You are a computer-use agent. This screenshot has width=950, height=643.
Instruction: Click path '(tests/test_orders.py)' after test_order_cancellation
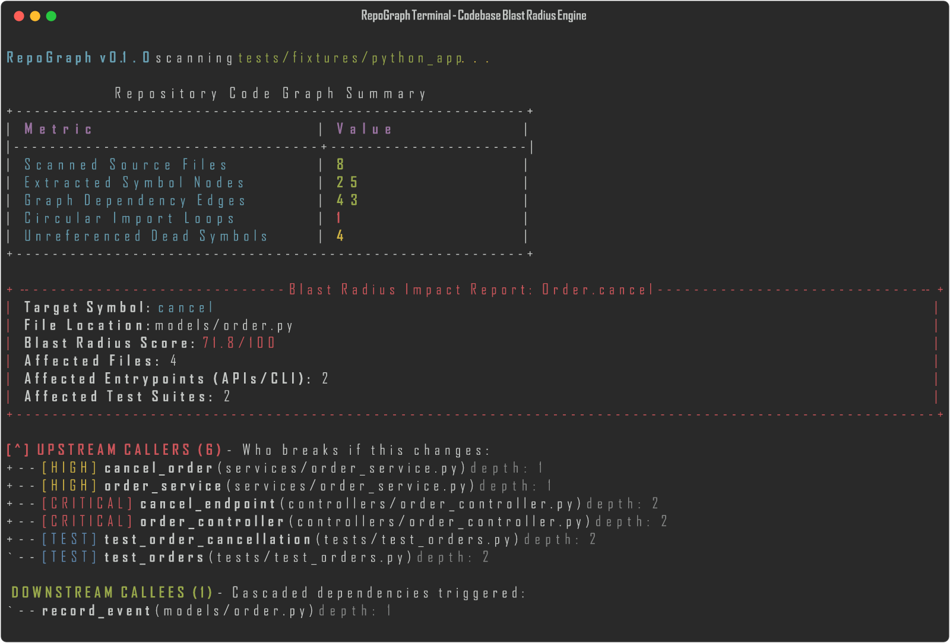pos(418,539)
